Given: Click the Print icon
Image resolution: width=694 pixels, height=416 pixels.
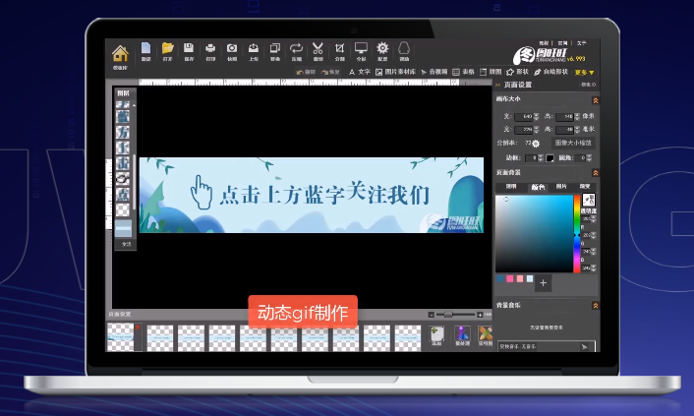Looking at the screenshot, I should coord(210,48).
